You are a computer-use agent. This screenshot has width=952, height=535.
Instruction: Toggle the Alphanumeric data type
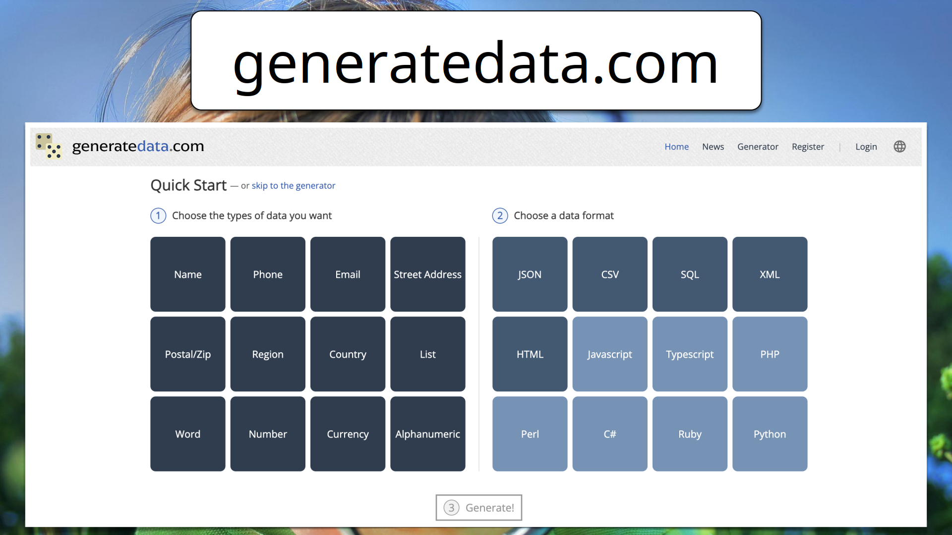click(x=427, y=434)
